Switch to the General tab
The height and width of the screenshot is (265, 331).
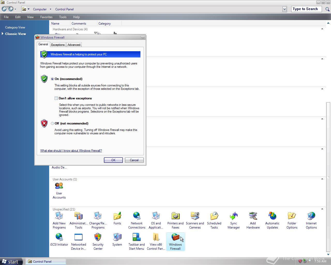coord(43,44)
